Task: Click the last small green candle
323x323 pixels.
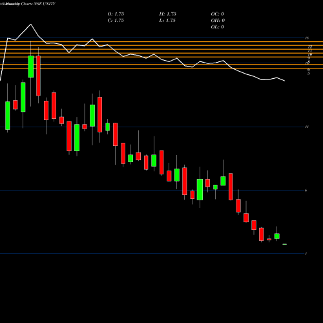Action: click(x=285, y=244)
